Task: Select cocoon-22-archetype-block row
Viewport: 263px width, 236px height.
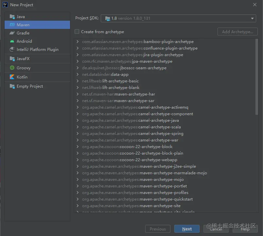Action: [164, 147]
